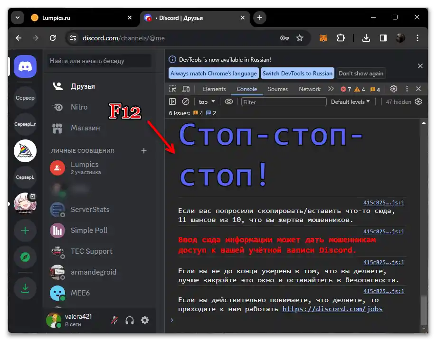Open the Download apps icon in sidebar
436x341 pixels.
click(25, 288)
